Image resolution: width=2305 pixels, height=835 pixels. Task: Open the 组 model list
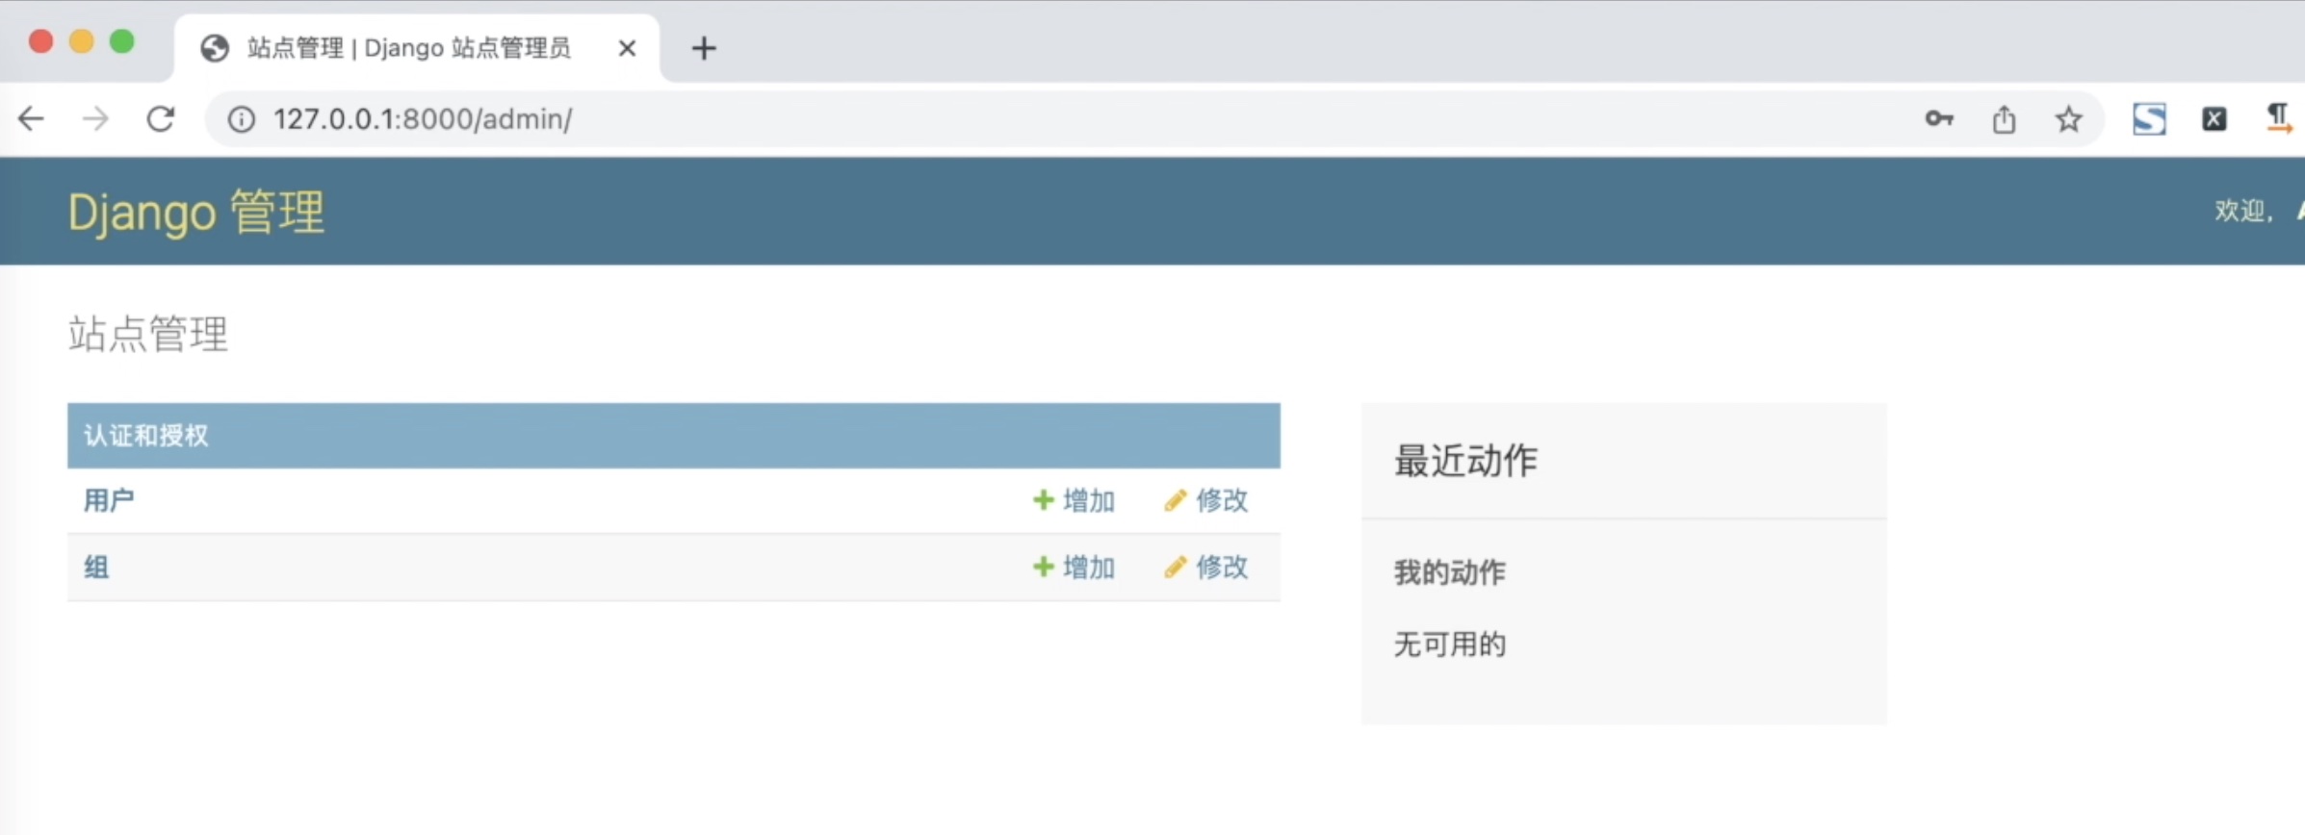[96, 568]
